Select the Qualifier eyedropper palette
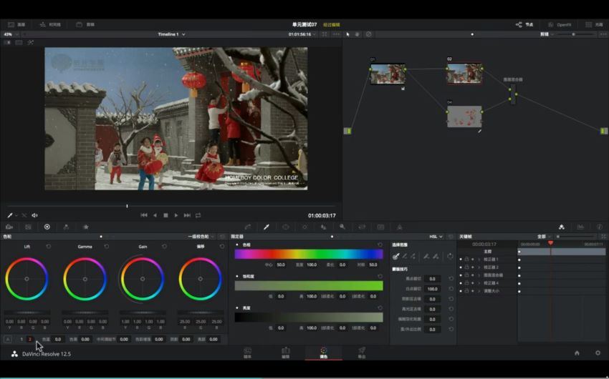The height and width of the screenshot is (379, 609). click(267, 227)
